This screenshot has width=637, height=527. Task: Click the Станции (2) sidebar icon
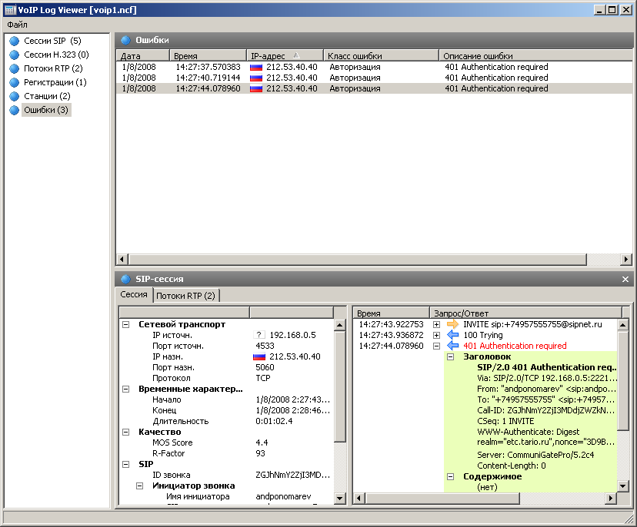pos(14,96)
